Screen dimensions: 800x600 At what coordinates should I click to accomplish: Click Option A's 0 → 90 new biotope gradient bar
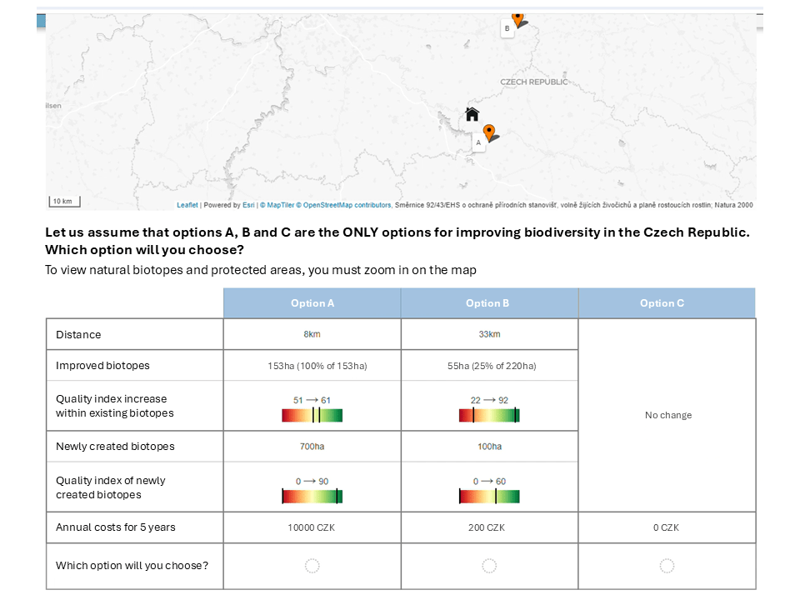[x=312, y=497]
